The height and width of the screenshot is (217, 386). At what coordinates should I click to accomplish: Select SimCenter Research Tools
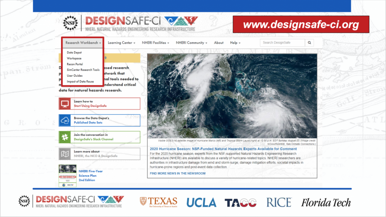tap(83, 70)
